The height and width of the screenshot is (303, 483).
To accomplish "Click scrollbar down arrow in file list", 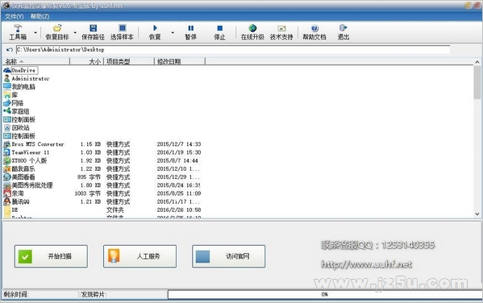I will (x=477, y=214).
